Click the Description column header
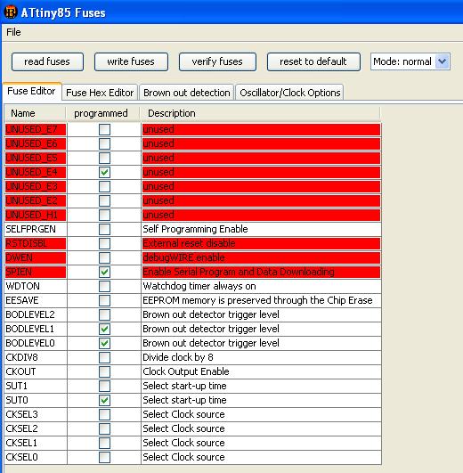This screenshot has height=473, width=463. 260,113
